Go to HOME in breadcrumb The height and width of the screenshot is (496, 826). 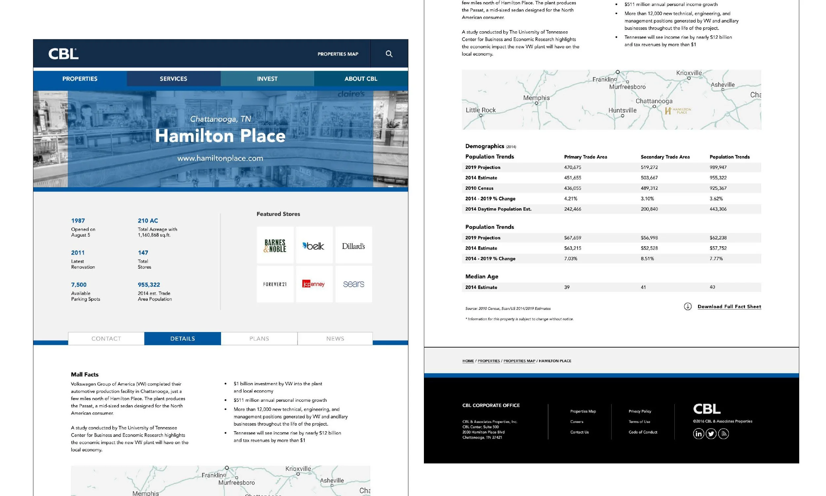click(468, 361)
